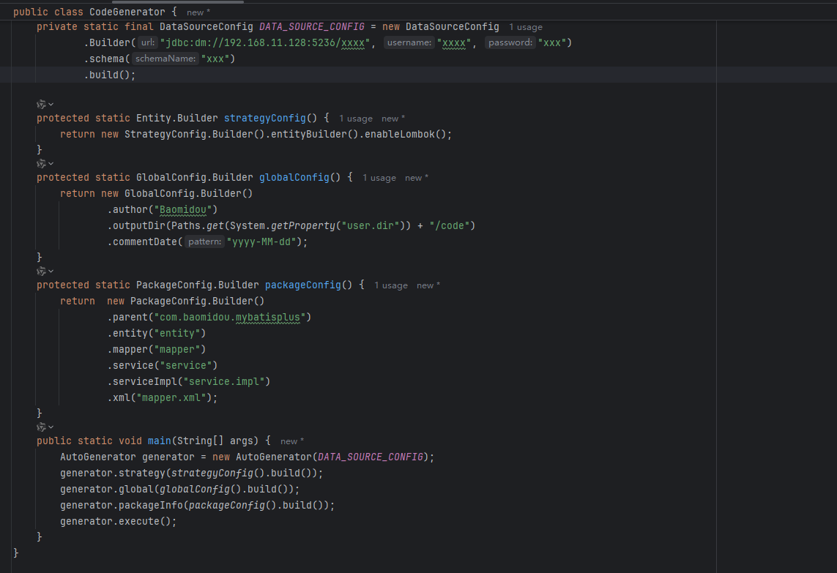Image resolution: width=837 pixels, height=573 pixels.
Task: Click the generator.strategy method call
Action: pos(113,473)
